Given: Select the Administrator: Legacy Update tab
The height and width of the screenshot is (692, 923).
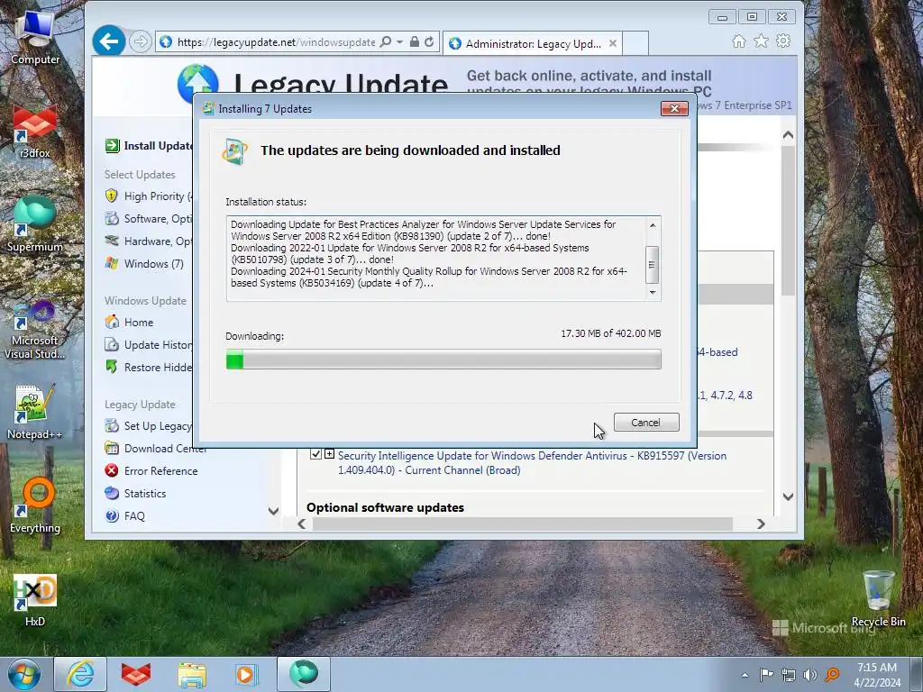Looking at the screenshot, I should [x=532, y=43].
